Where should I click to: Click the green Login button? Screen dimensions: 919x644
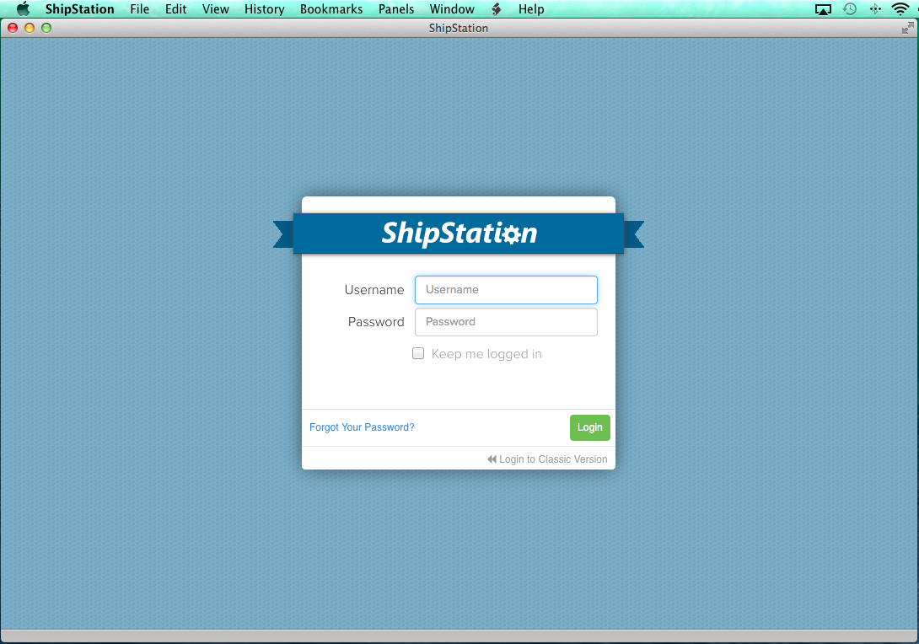[x=589, y=427]
